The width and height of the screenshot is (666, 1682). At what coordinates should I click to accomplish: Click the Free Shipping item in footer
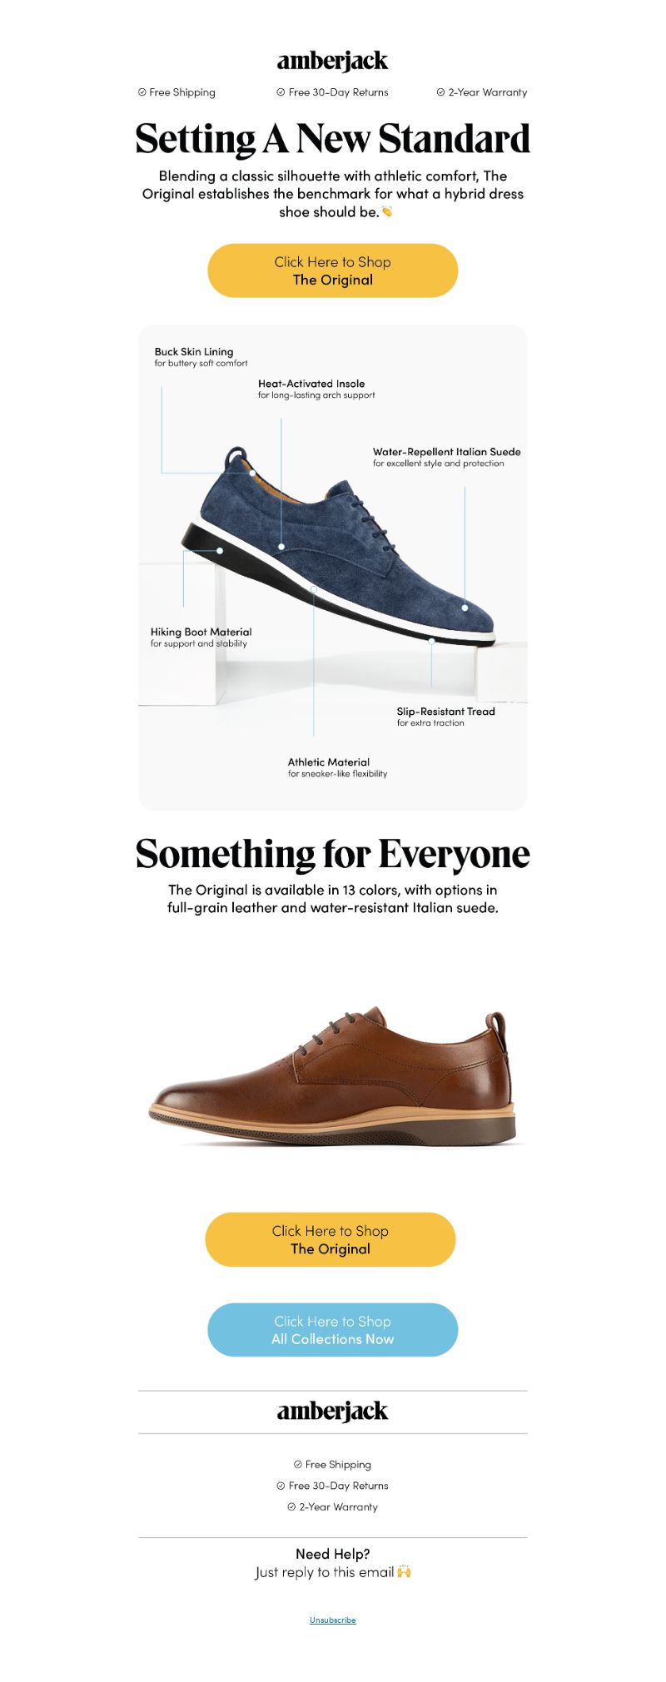[x=333, y=1465]
